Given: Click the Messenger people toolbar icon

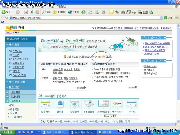Looking at the screenshot, I should [151, 12].
